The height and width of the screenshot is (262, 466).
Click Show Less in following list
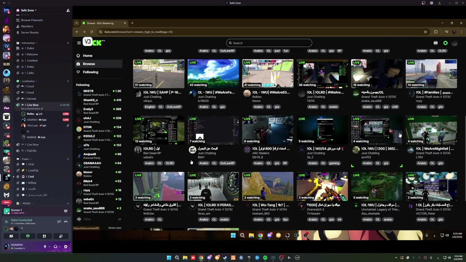coord(115,228)
